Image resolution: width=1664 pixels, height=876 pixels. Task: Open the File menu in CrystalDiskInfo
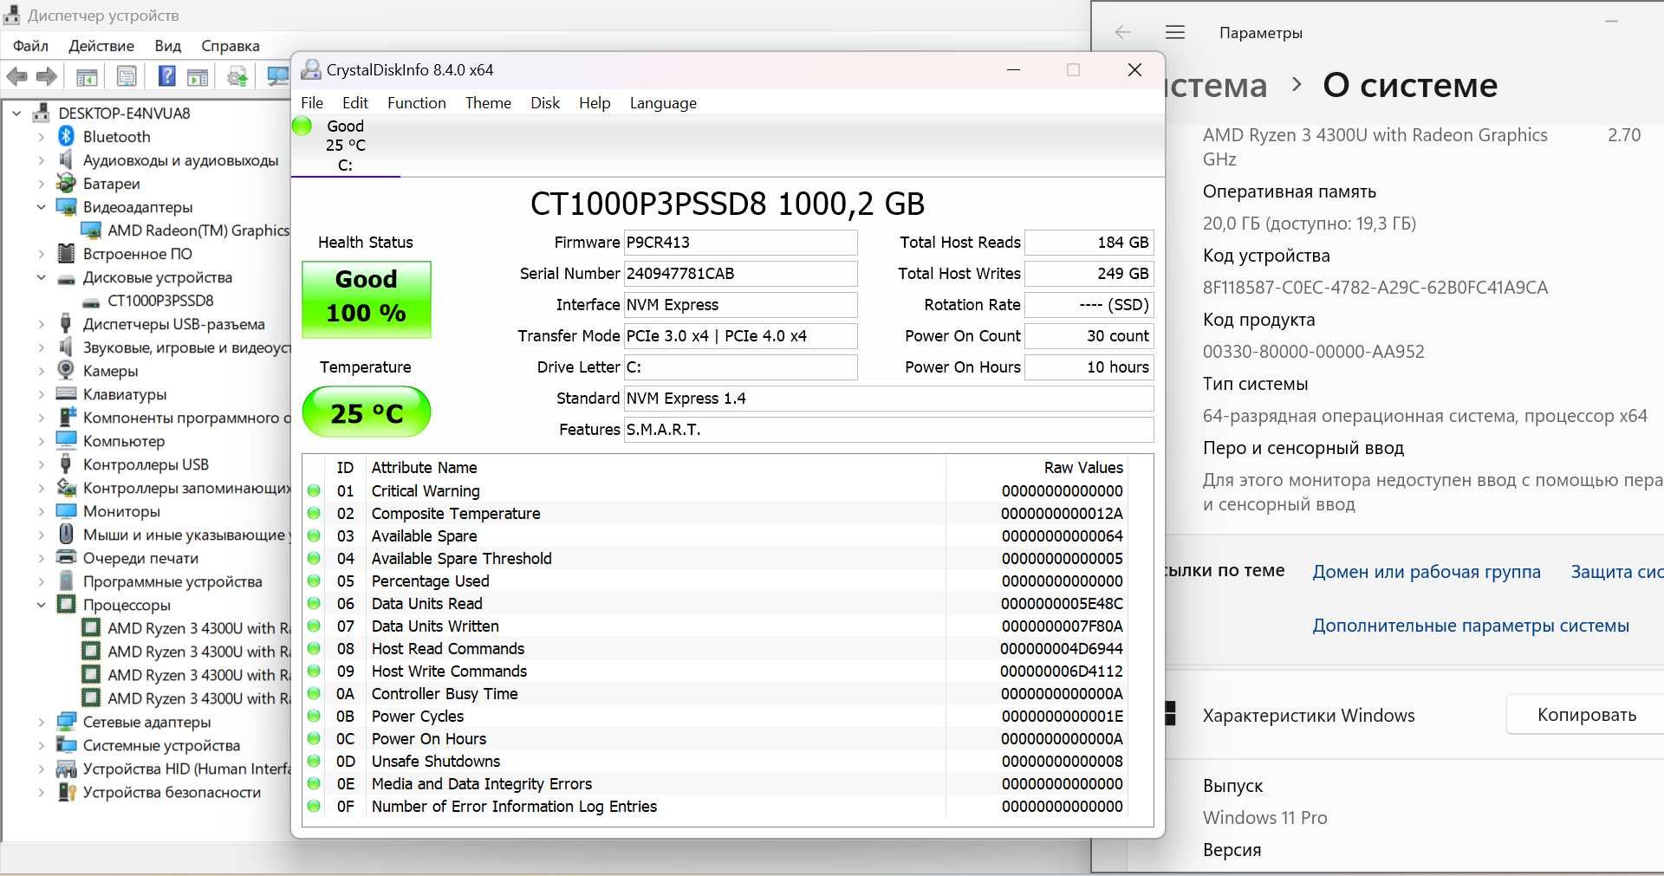point(312,102)
